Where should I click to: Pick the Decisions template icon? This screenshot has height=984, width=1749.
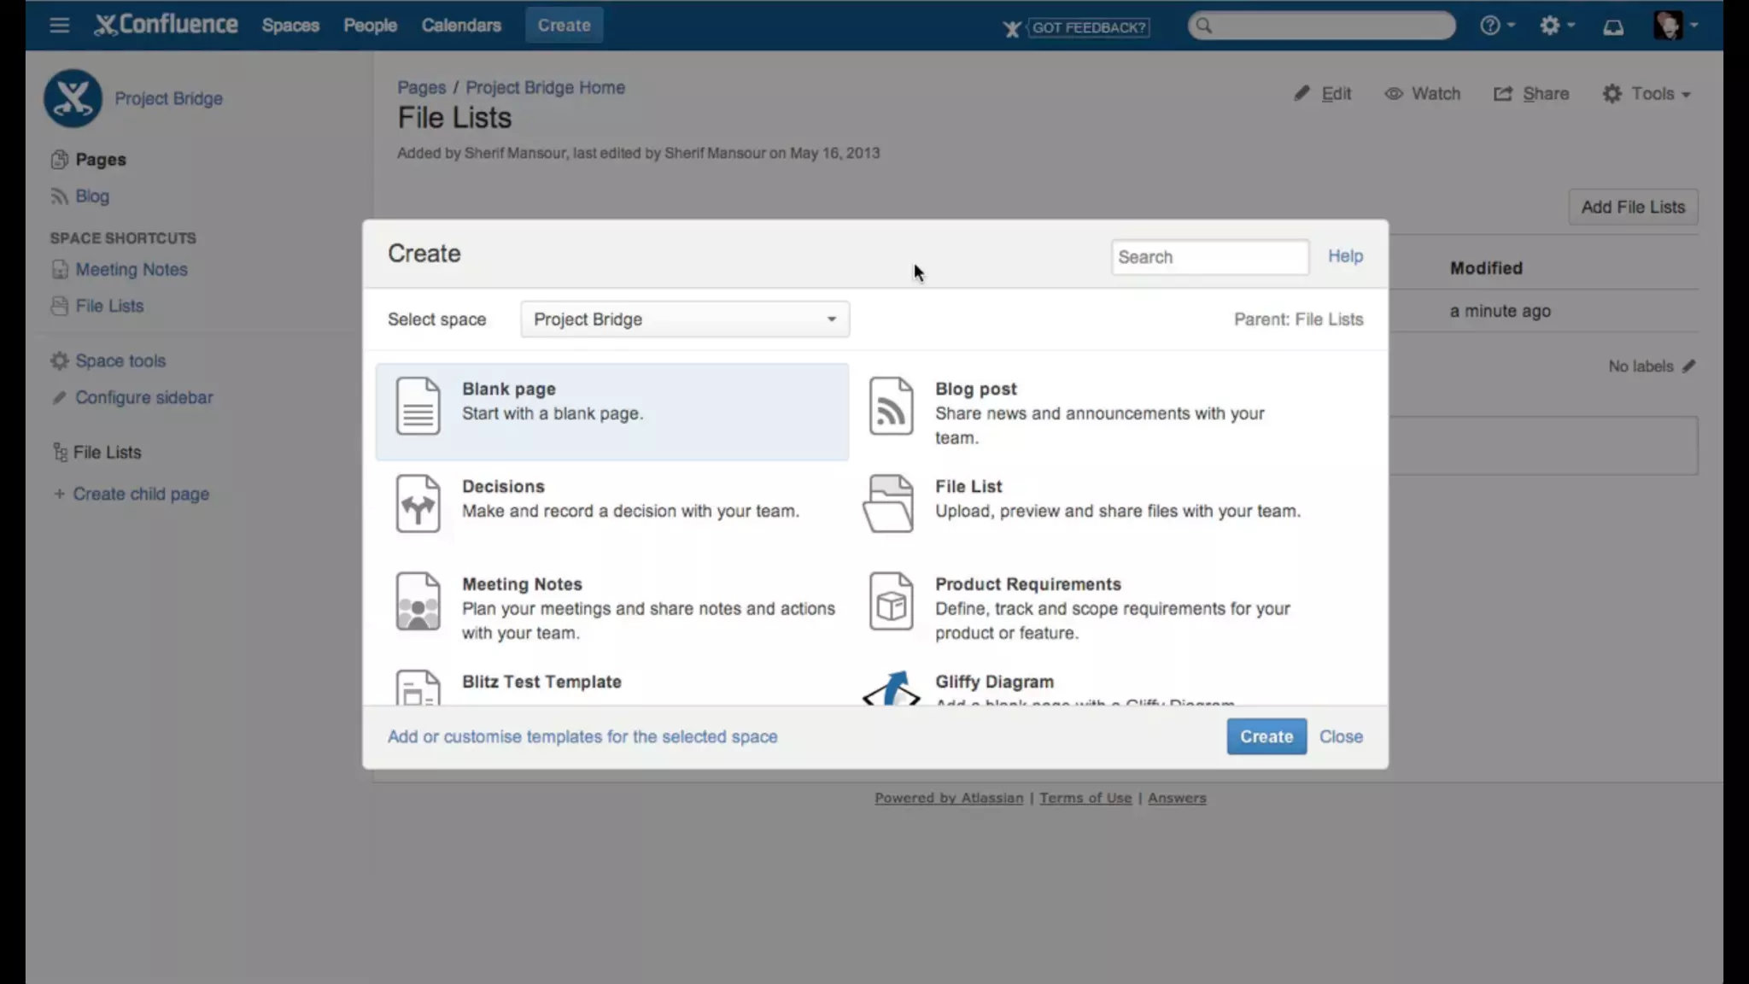pos(418,504)
